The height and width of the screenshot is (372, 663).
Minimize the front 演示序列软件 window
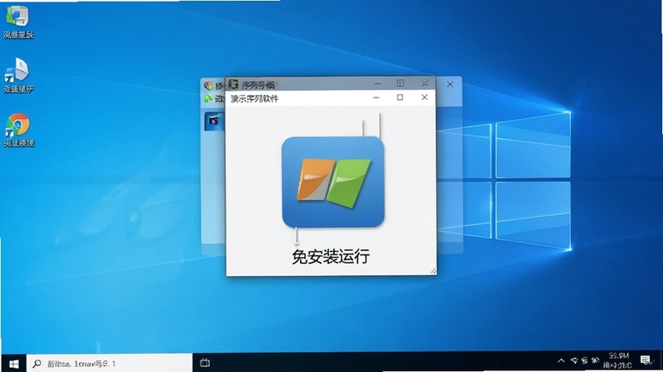pyautogui.click(x=376, y=98)
